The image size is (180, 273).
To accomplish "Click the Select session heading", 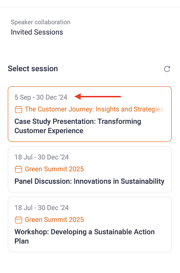I will [x=33, y=69].
